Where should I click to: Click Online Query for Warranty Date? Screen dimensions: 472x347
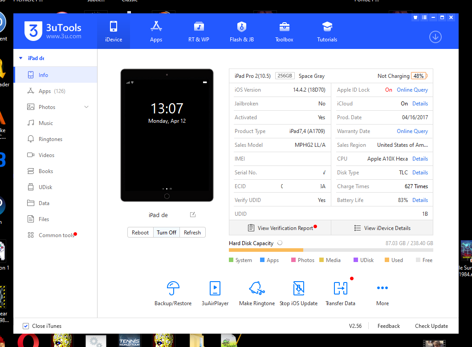412,131
